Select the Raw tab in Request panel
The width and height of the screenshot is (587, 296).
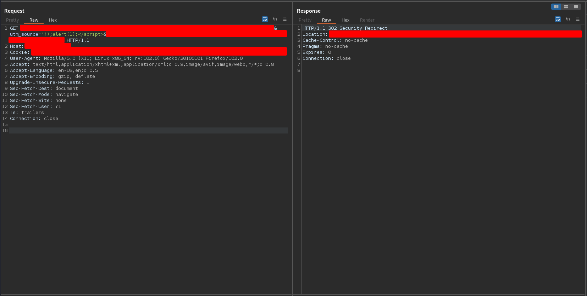pyautogui.click(x=34, y=20)
